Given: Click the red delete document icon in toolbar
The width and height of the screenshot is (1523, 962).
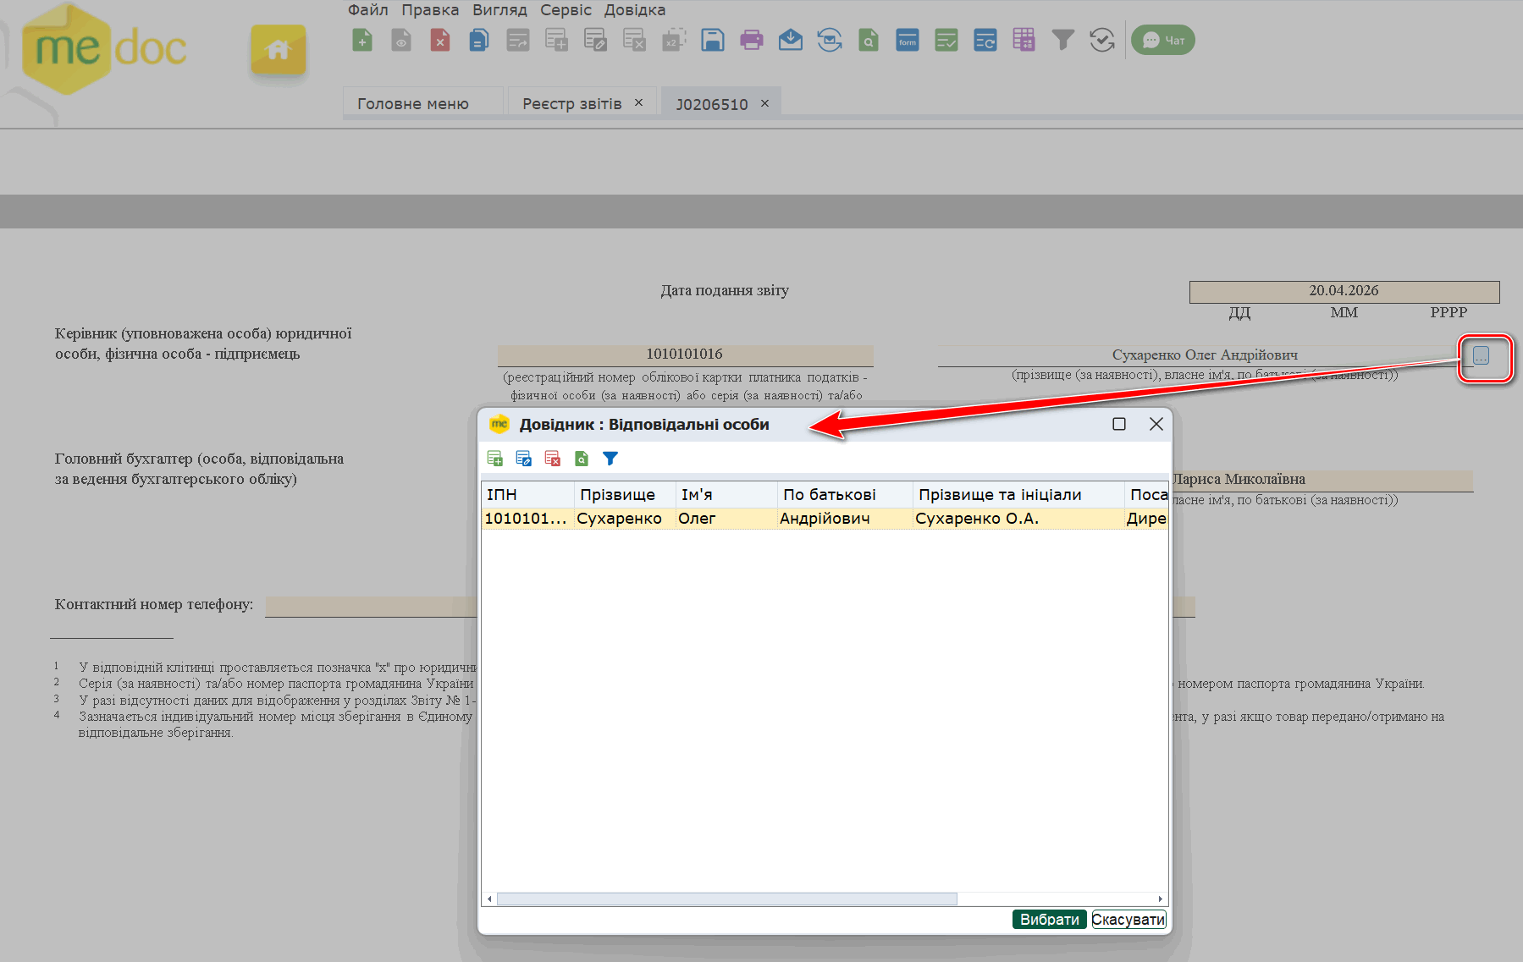Looking at the screenshot, I should point(440,40).
